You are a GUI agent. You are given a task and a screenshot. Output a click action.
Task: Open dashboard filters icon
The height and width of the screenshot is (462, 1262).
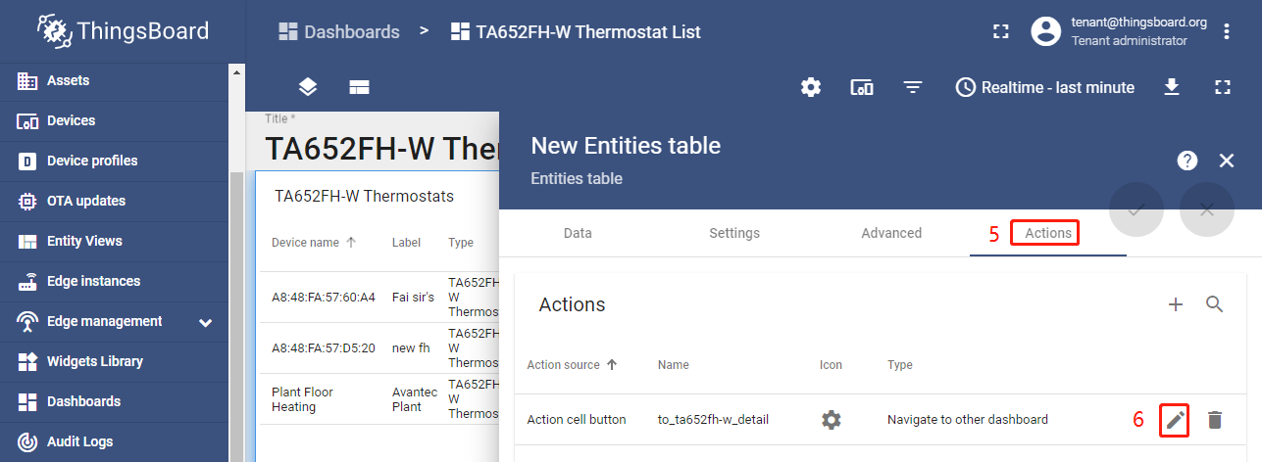[x=913, y=87]
